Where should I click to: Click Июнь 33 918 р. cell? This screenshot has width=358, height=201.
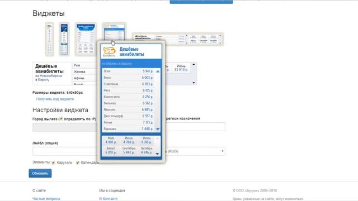tap(181, 68)
